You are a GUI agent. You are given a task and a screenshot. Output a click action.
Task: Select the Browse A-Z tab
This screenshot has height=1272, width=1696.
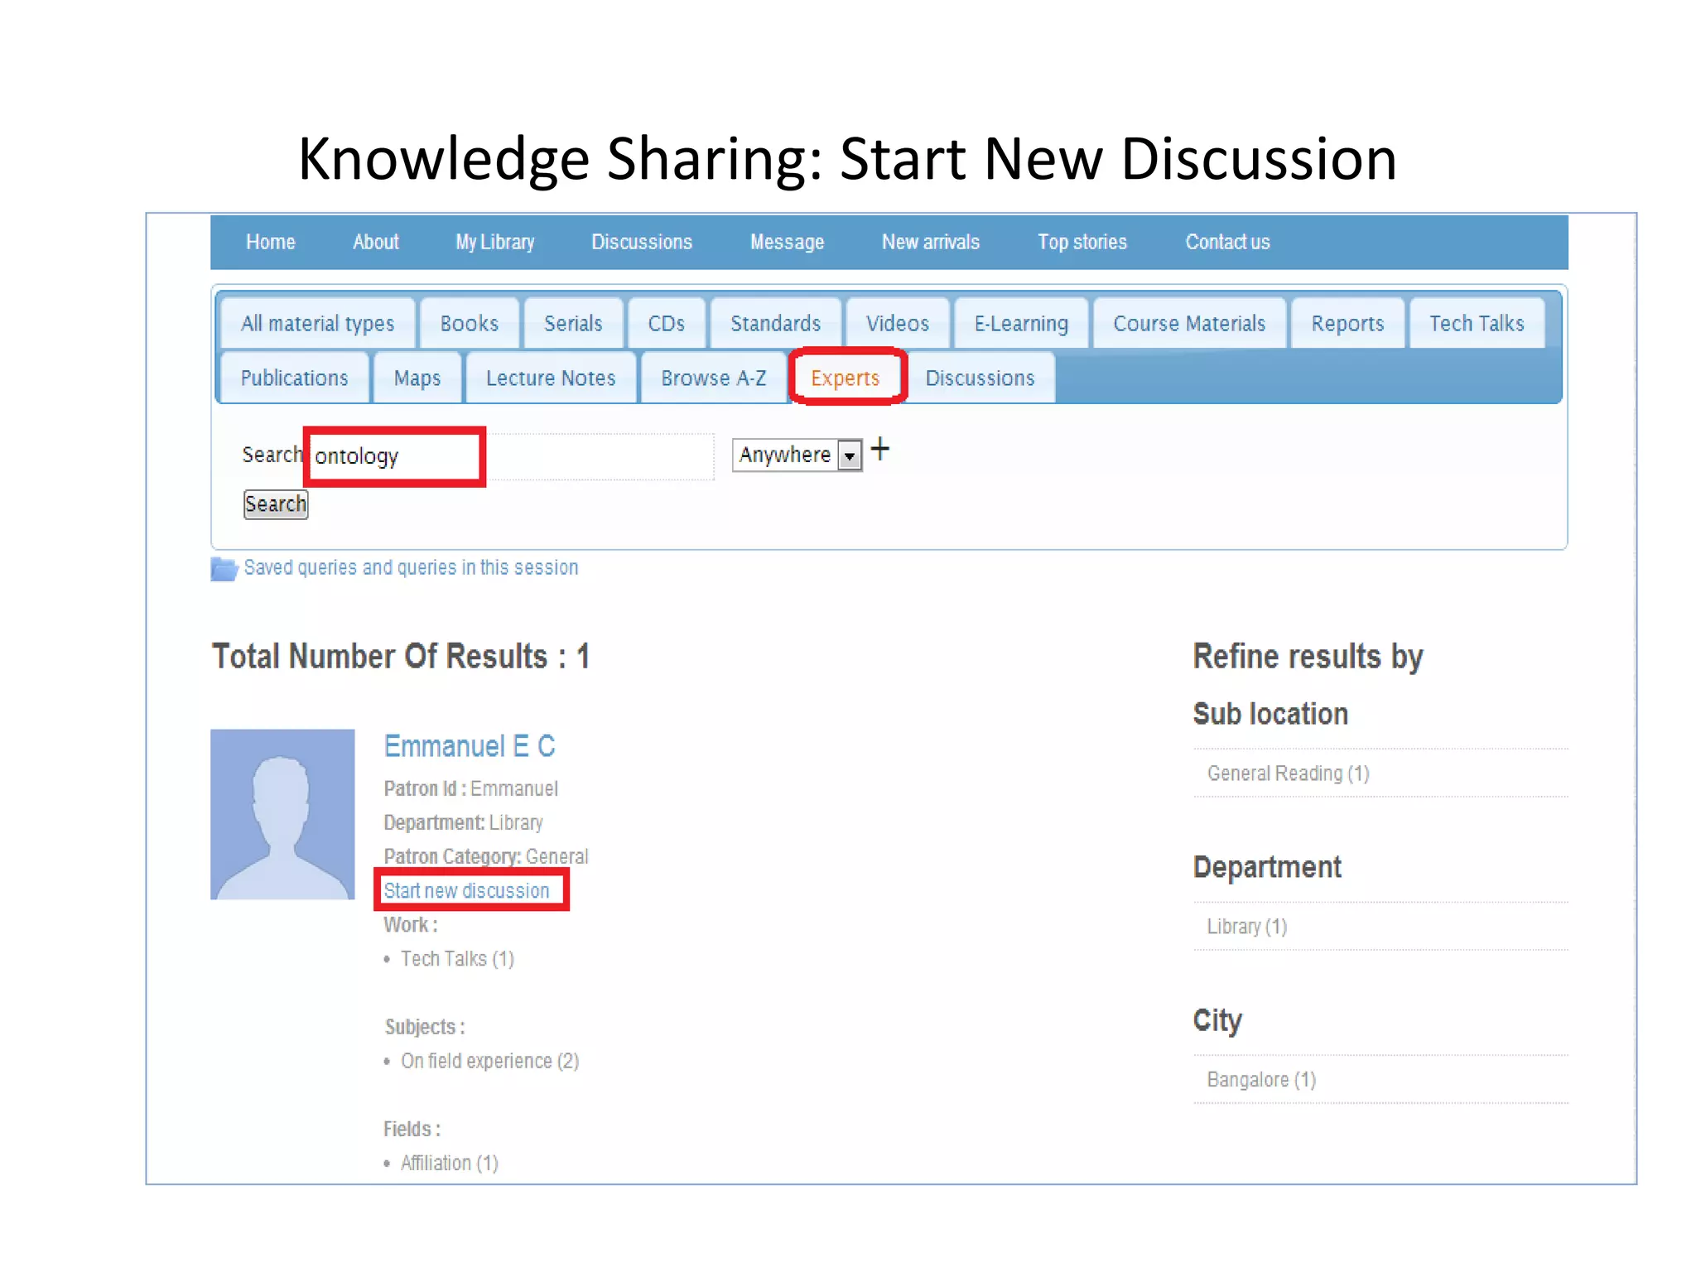[x=713, y=378]
